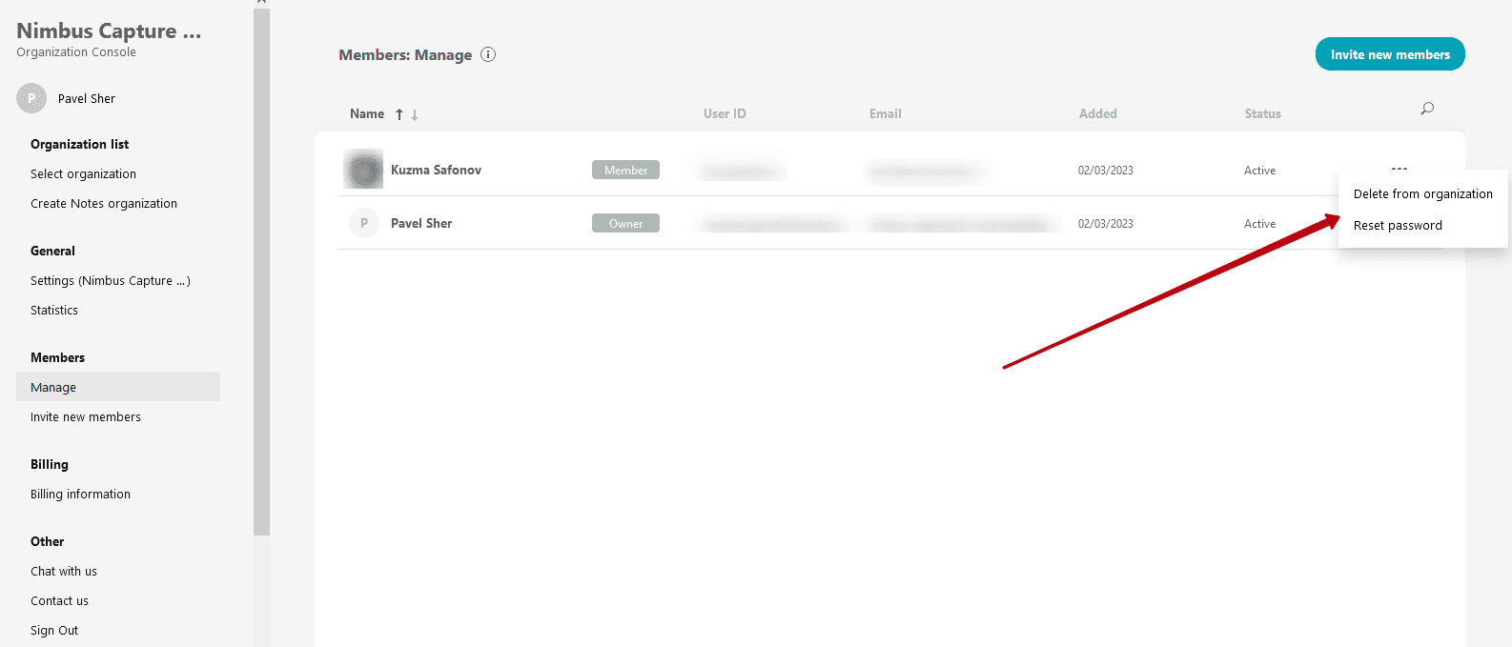Click the User ID column header
This screenshot has width=1512, height=647.
point(725,113)
